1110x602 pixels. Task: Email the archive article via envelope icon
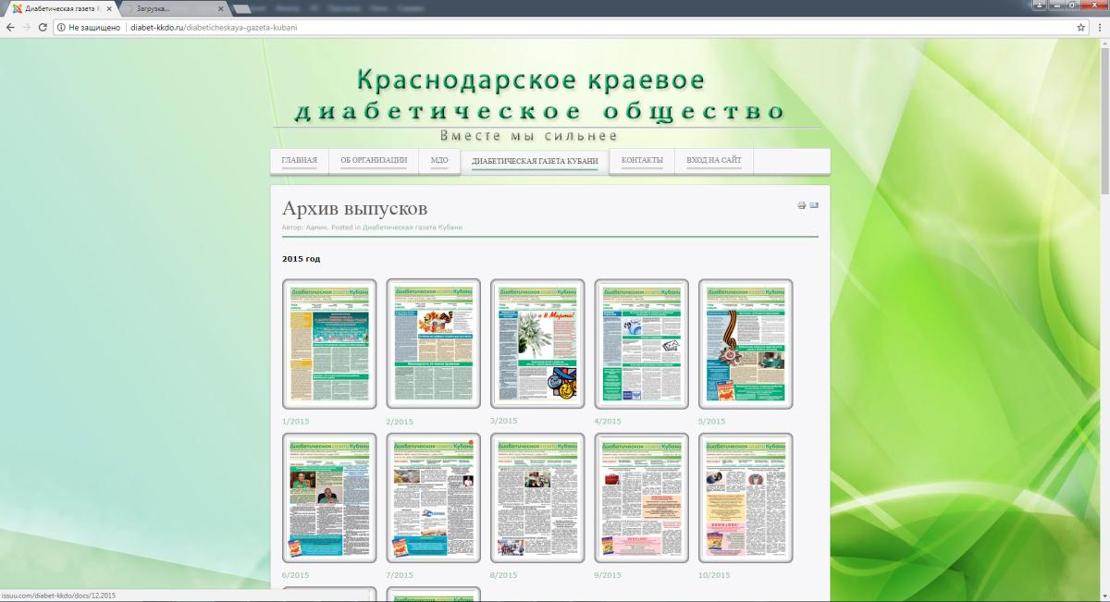(815, 206)
